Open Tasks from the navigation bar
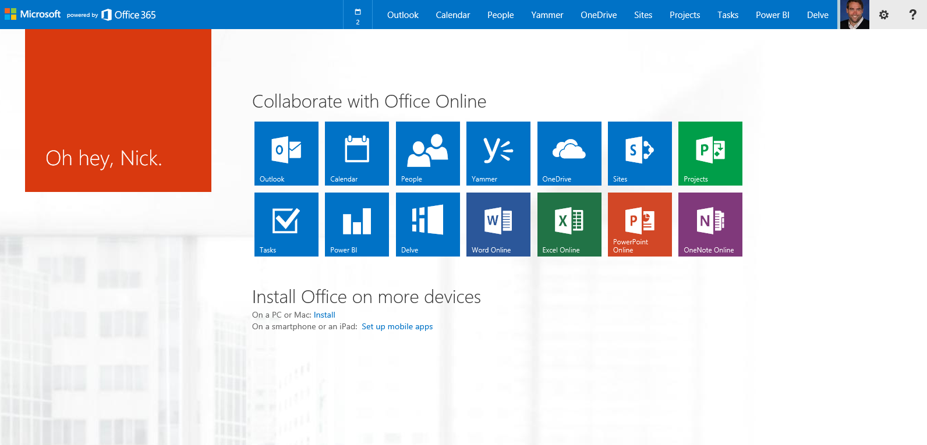Image resolution: width=927 pixels, height=445 pixels. point(728,15)
